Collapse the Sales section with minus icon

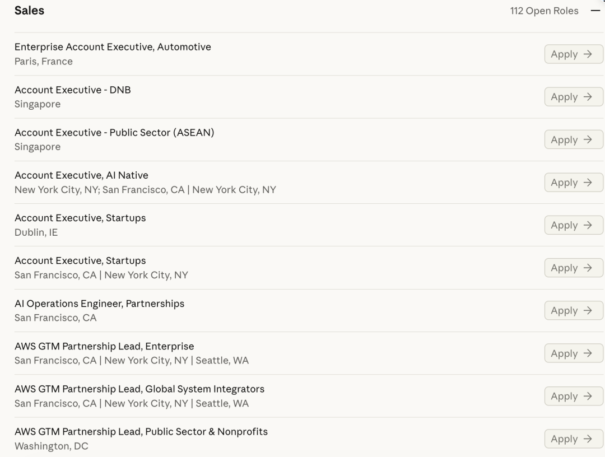click(x=595, y=11)
